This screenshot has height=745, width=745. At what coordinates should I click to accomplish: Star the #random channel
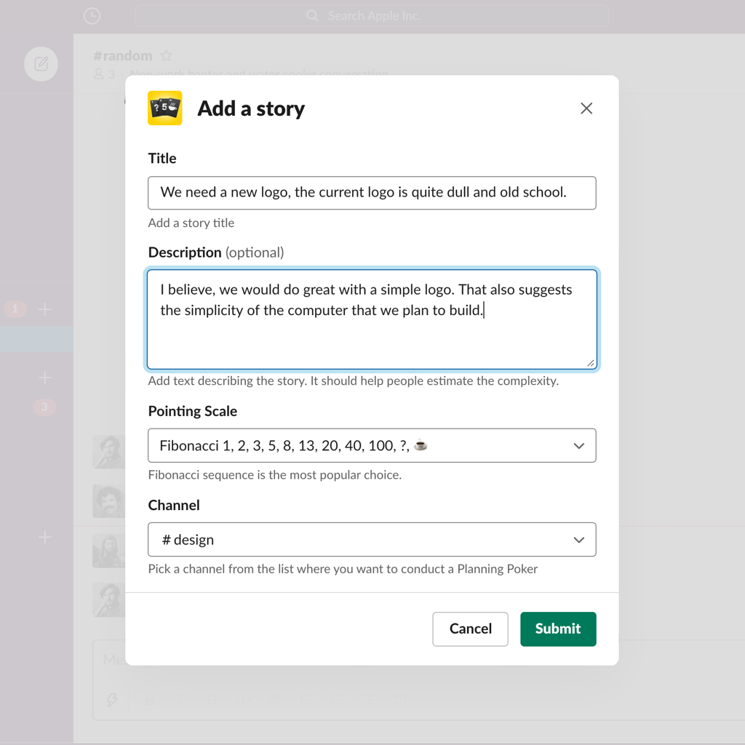click(167, 56)
